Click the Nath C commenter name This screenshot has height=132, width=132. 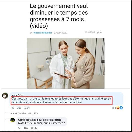17,95
